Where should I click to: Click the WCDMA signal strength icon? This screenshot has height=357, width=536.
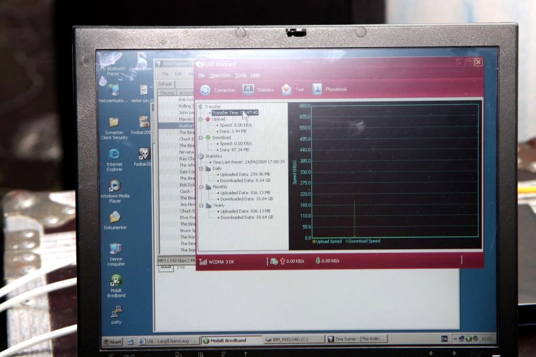point(203,262)
